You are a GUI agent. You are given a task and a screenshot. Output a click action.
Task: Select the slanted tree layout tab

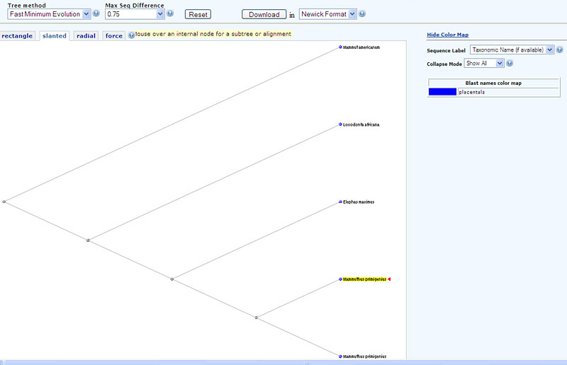(x=55, y=36)
